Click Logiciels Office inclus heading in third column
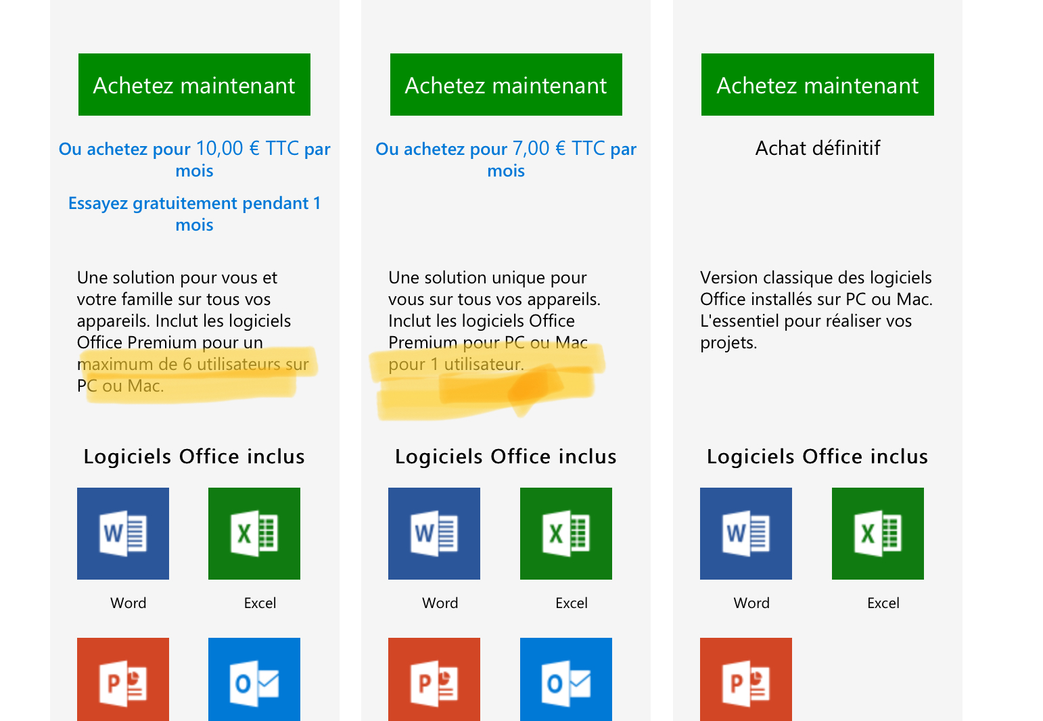This screenshot has width=1043, height=721. click(x=818, y=457)
